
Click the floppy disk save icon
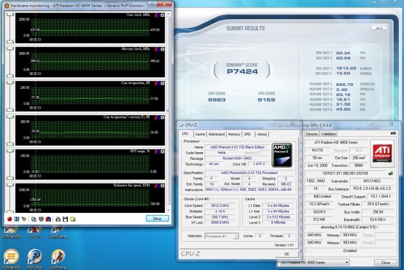point(65,219)
